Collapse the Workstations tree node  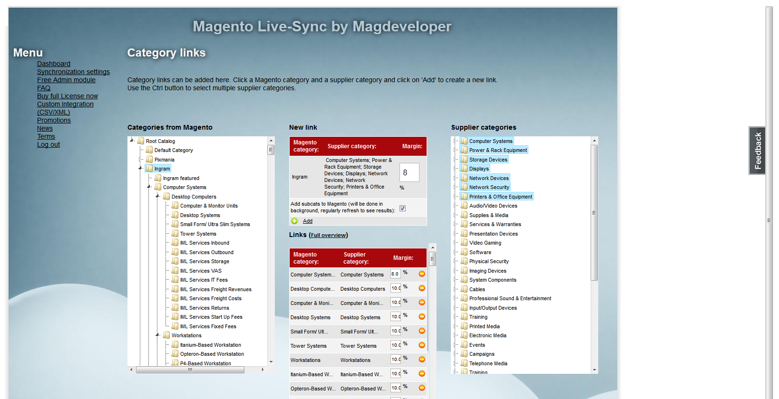point(157,335)
